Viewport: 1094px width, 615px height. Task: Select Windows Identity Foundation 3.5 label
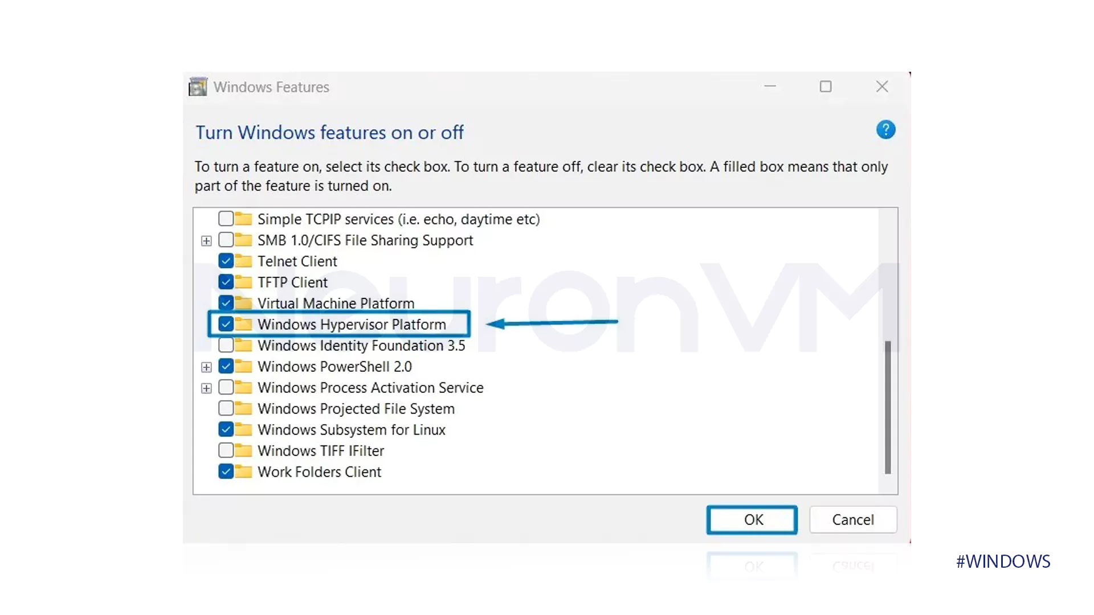coord(361,346)
